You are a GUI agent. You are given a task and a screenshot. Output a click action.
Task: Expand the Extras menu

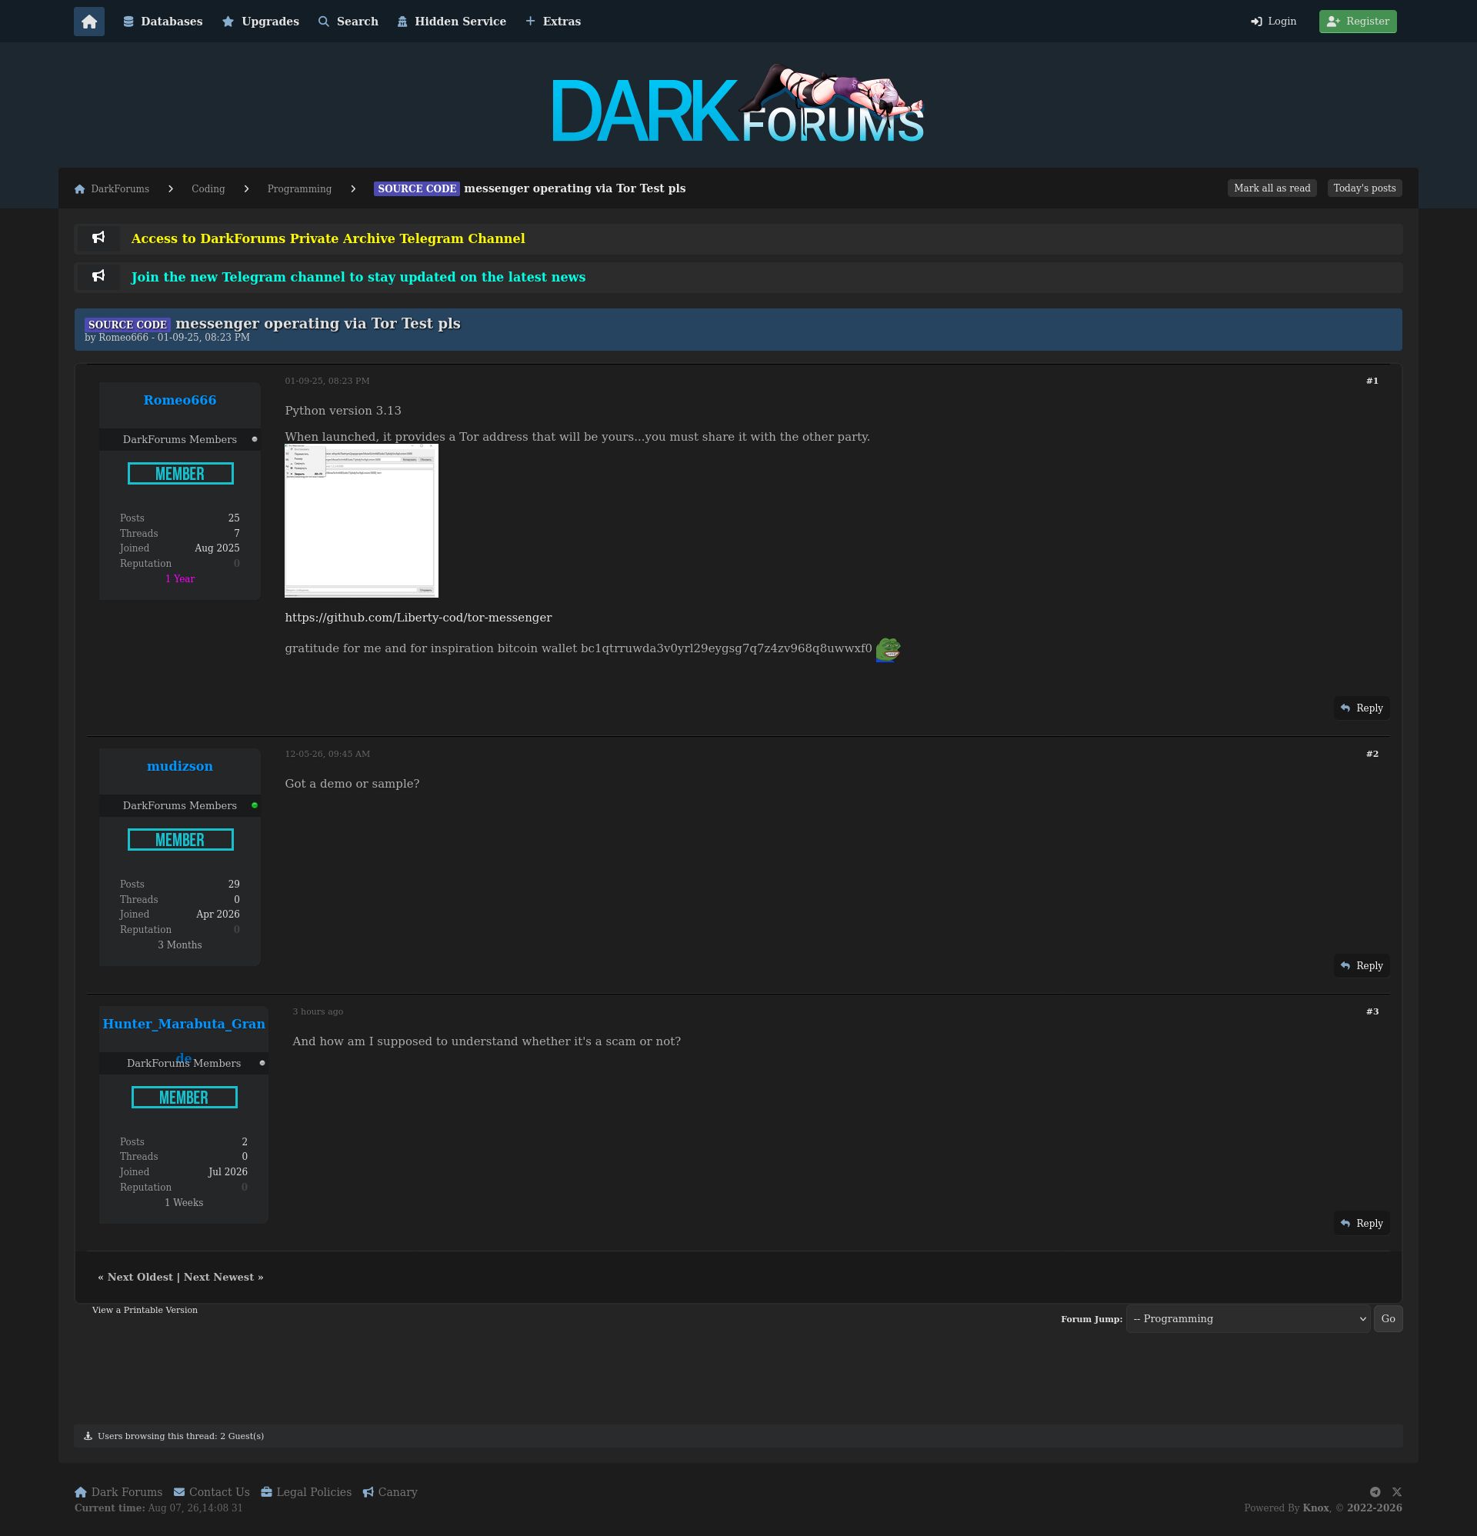(552, 22)
